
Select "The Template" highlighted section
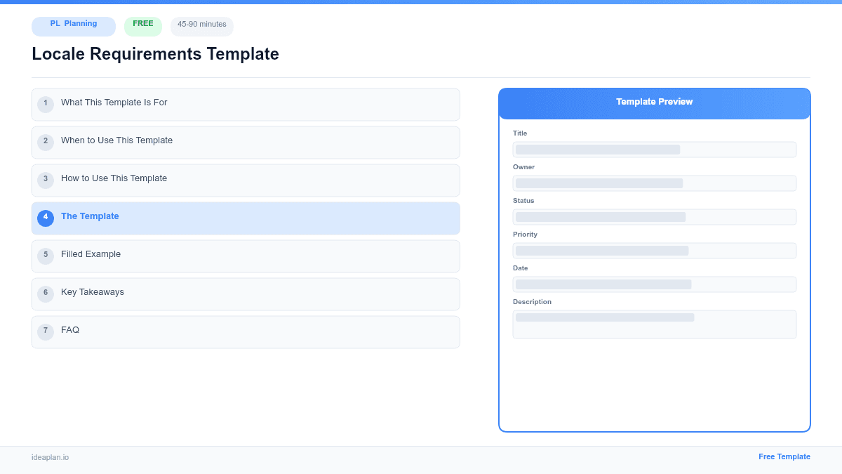tap(246, 218)
